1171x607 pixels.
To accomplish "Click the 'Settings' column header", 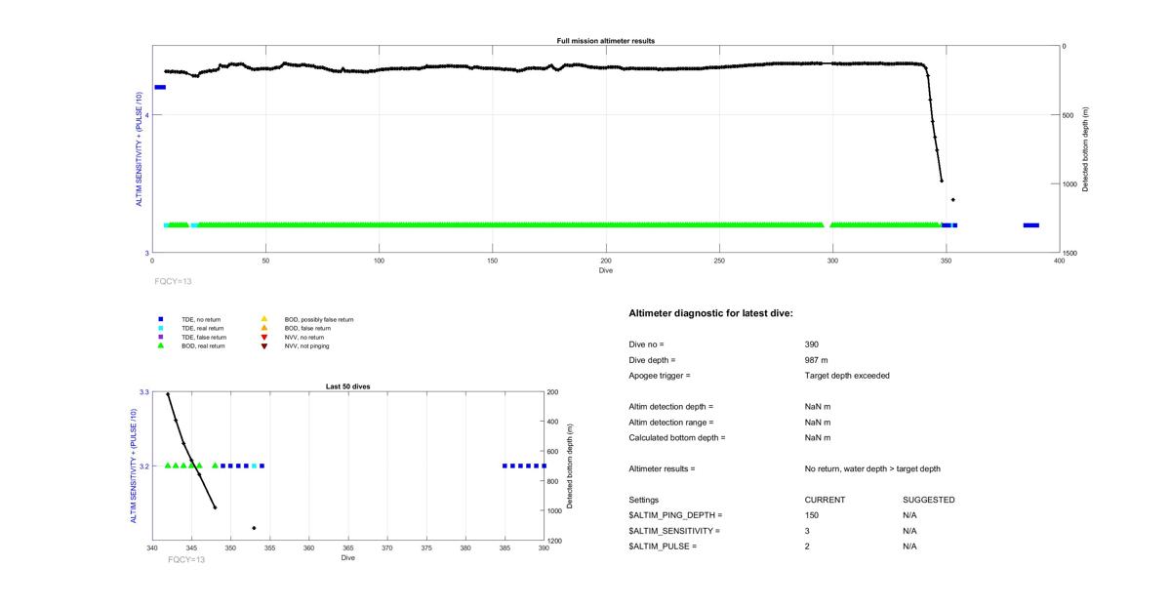I will [644, 501].
